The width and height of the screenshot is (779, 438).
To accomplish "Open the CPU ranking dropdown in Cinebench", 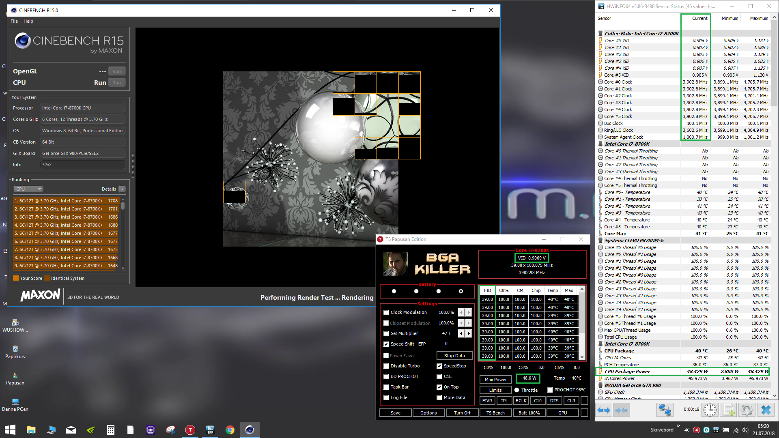I will [28, 189].
